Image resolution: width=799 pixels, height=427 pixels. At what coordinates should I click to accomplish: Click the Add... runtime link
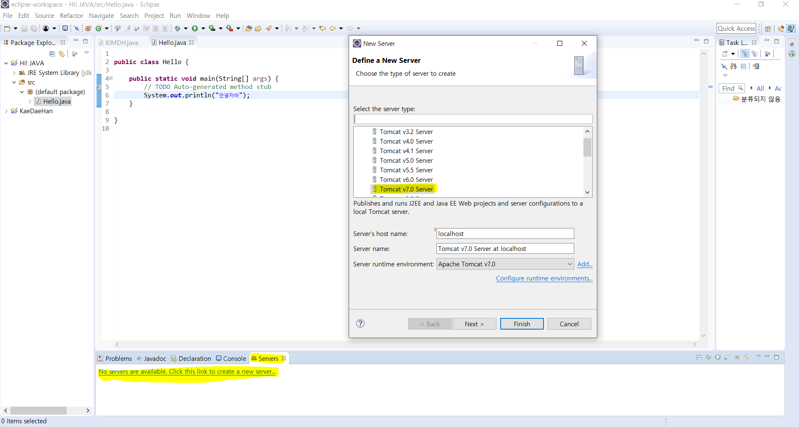[x=585, y=264]
